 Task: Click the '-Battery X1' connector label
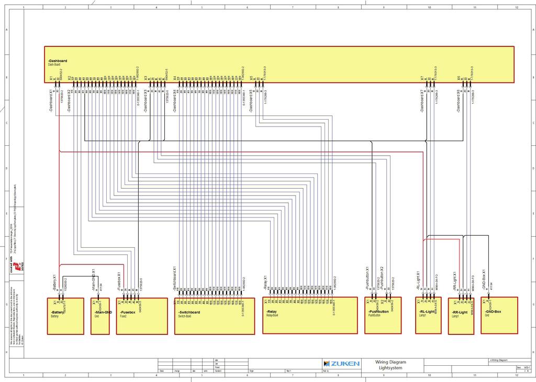(x=54, y=282)
